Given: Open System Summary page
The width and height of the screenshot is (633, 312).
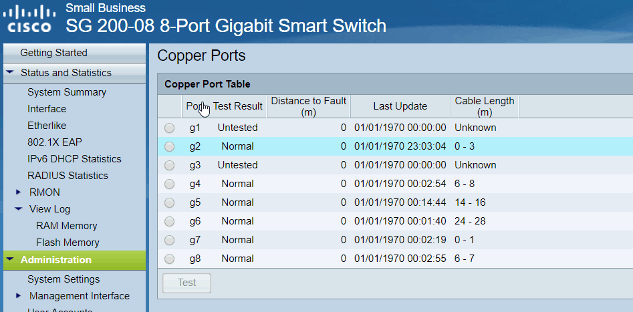Looking at the screenshot, I should [67, 92].
